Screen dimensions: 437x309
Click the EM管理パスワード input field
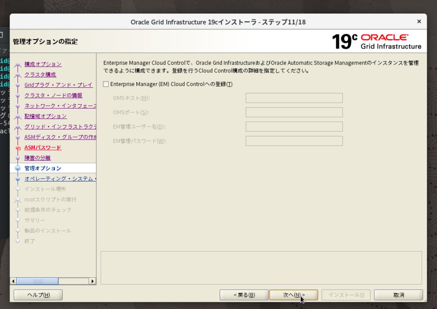(x=294, y=141)
